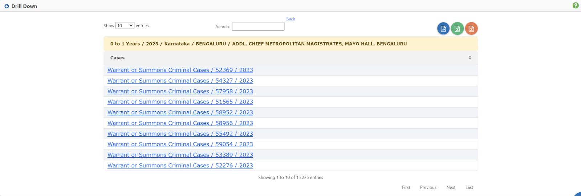Export the table as PDF (blue icon)

tap(443, 29)
